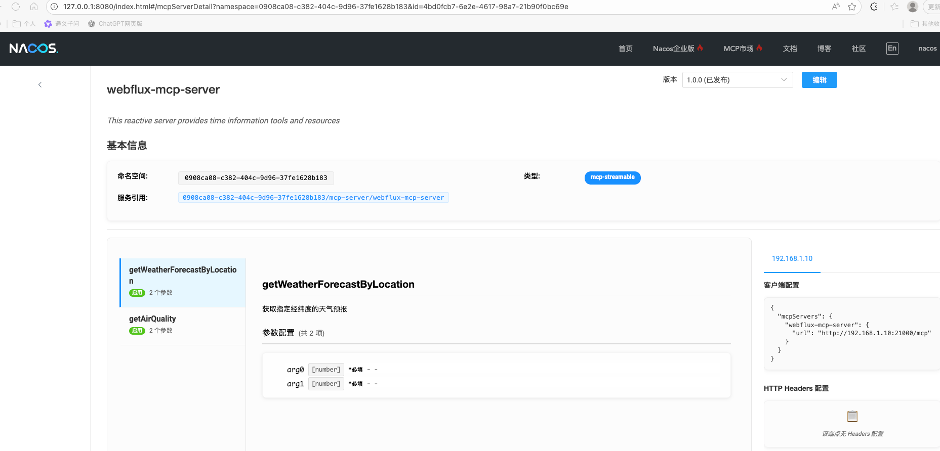Image resolution: width=940 pixels, height=451 pixels.
Task: Click the Nacos logo
Action: coord(34,49)
